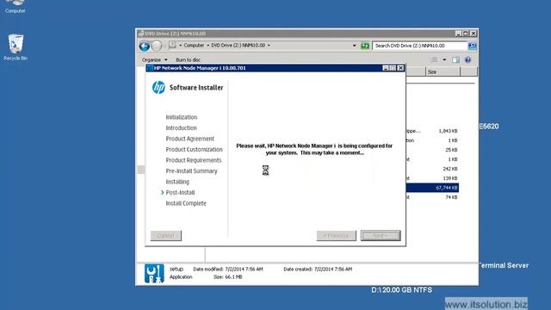Click the 25 KB file row
Screen dimensions: 551x310
(x=432, y=150)
